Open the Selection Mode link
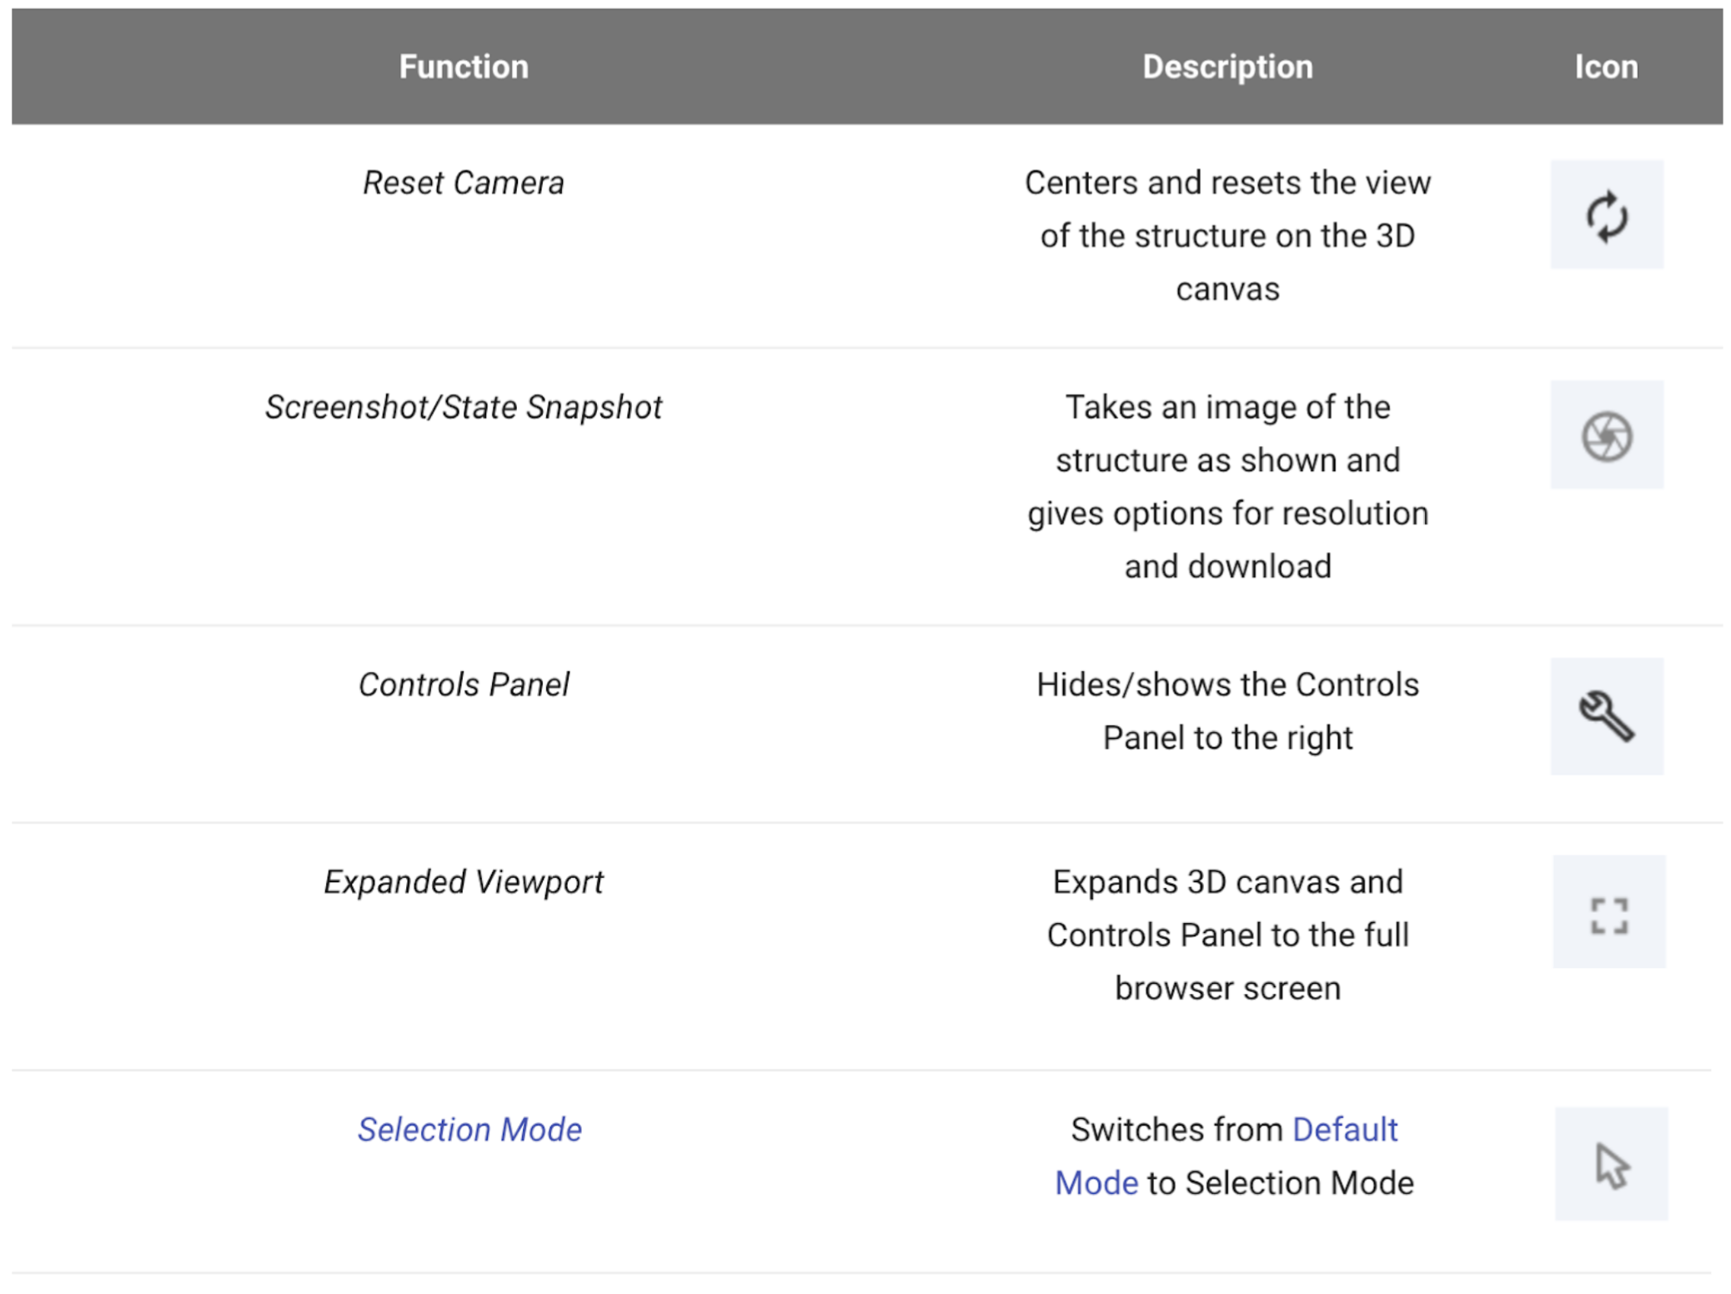 pyautogui.click(x=469, y=1130)
